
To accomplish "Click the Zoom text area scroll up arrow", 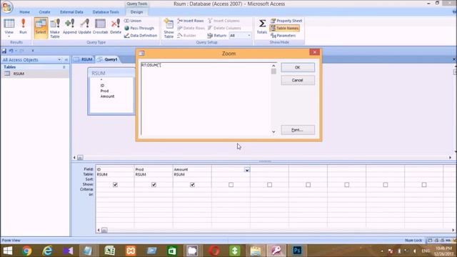I will (273, 66).
